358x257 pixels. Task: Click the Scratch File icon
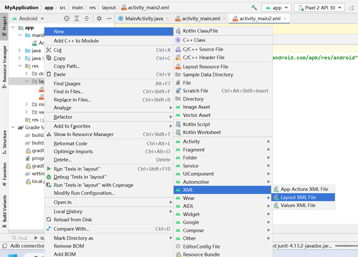tap(178, 91)
